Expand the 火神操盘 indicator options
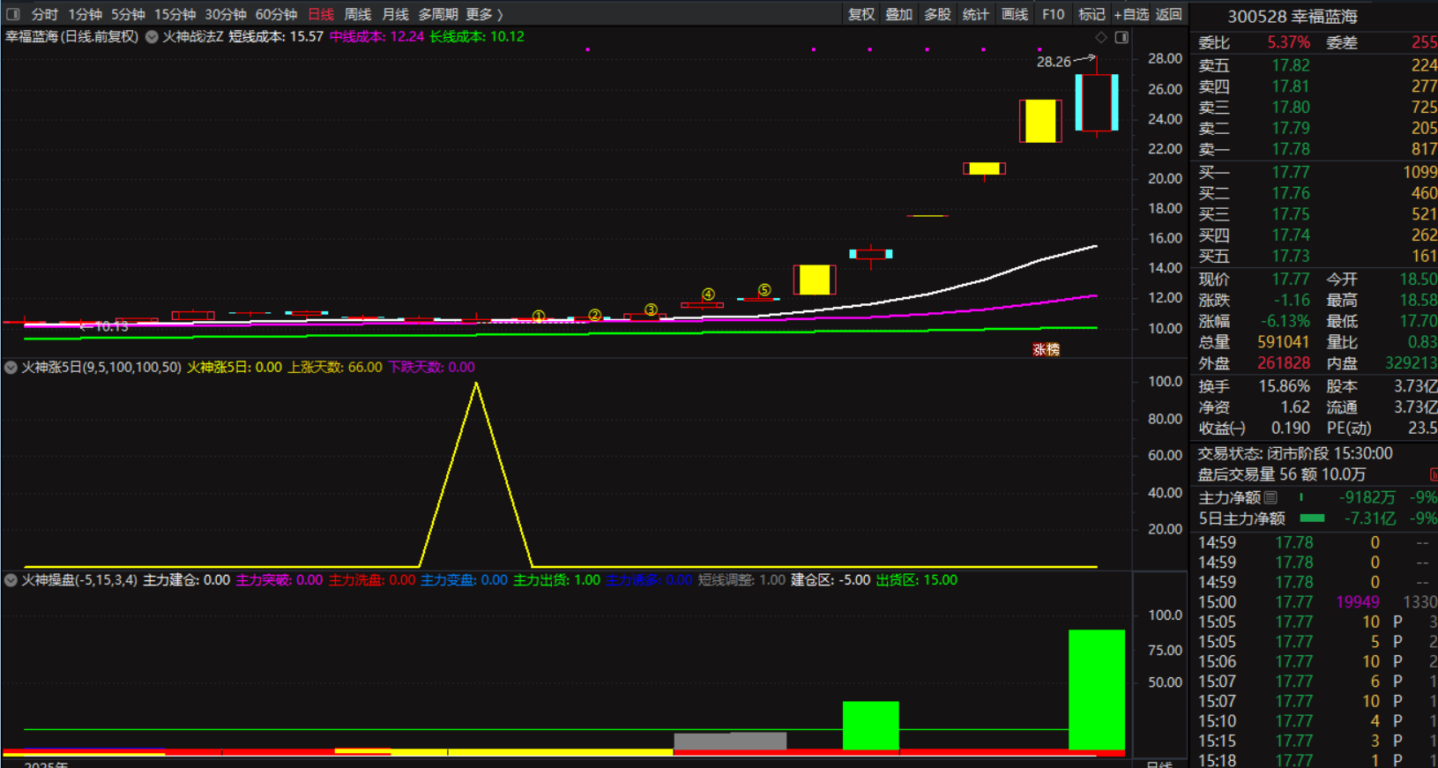This screenshot has height=768, width=1438. coord(11,580)
